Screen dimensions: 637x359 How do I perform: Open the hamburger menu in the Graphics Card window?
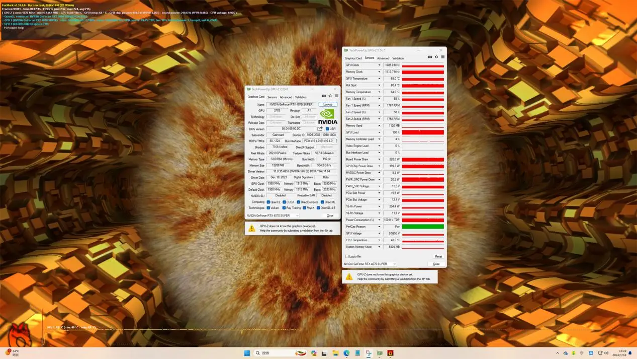click(336, 96)
